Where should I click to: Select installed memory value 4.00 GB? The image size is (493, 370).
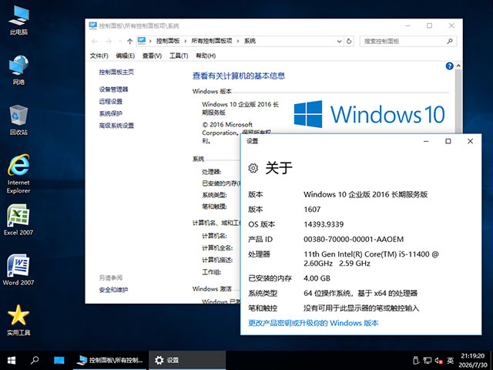317,278
